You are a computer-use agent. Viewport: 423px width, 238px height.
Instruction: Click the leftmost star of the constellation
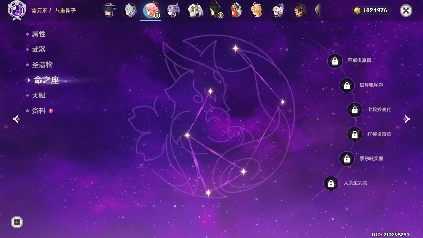point(187,135)
